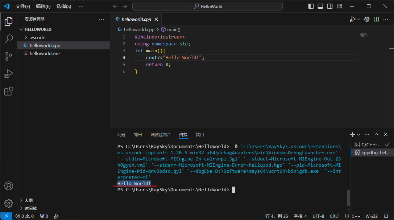This screenshot has width=394, height=220.
Task: Open Source Control view
Action: (9, 56)
